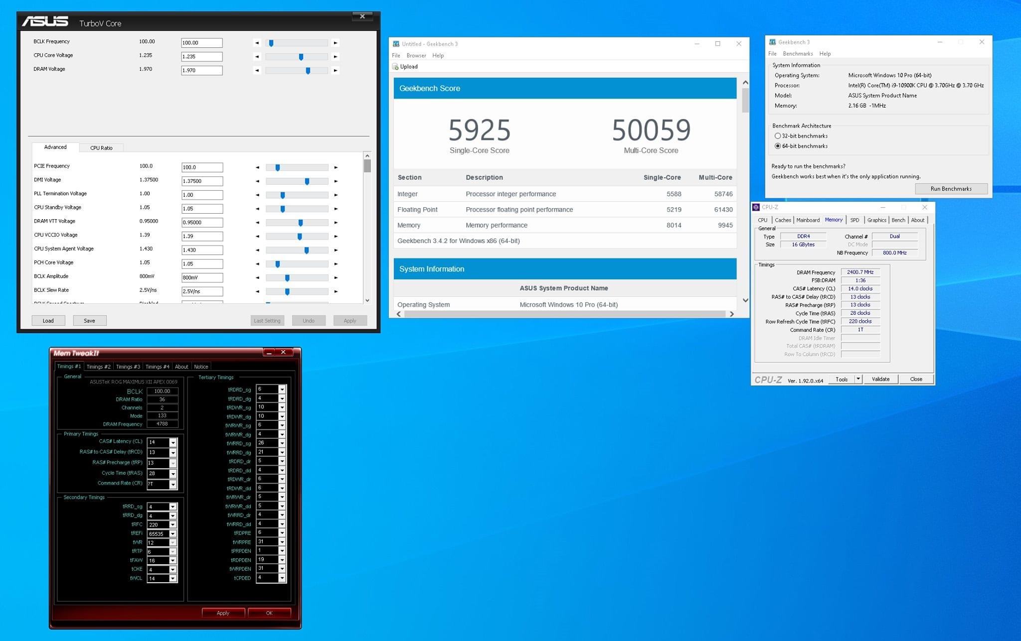Open tRDRD_sg dropdown in Tertiary Timings
The image size is (1021, 641).
(x=282, y=389)
